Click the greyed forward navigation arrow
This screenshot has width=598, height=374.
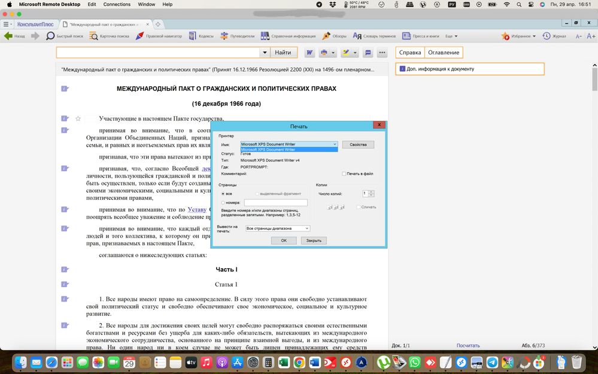(35, 36)
